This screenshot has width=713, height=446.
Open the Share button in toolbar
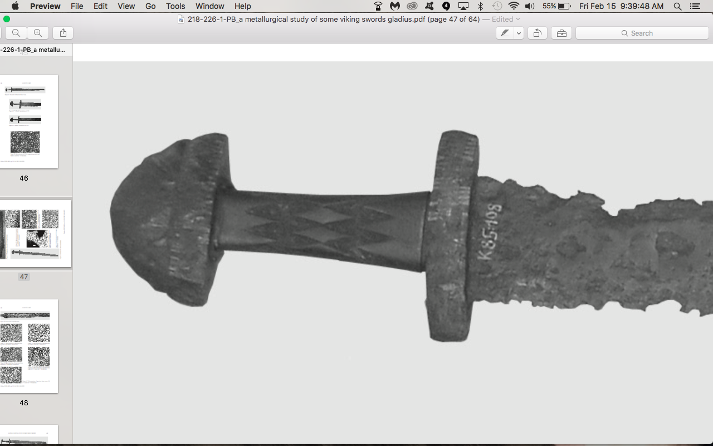(x=63, y=33)
